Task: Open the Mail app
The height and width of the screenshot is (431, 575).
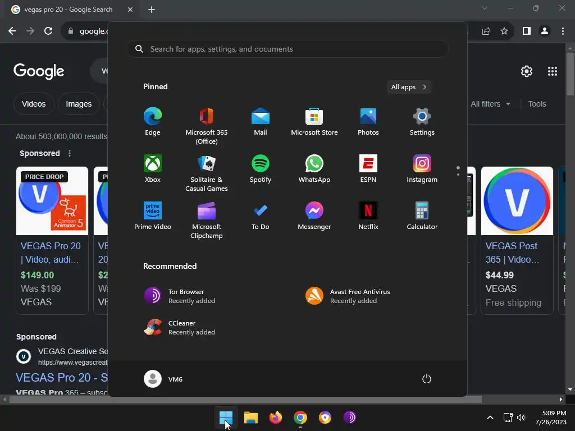Action: coord(261,122)
